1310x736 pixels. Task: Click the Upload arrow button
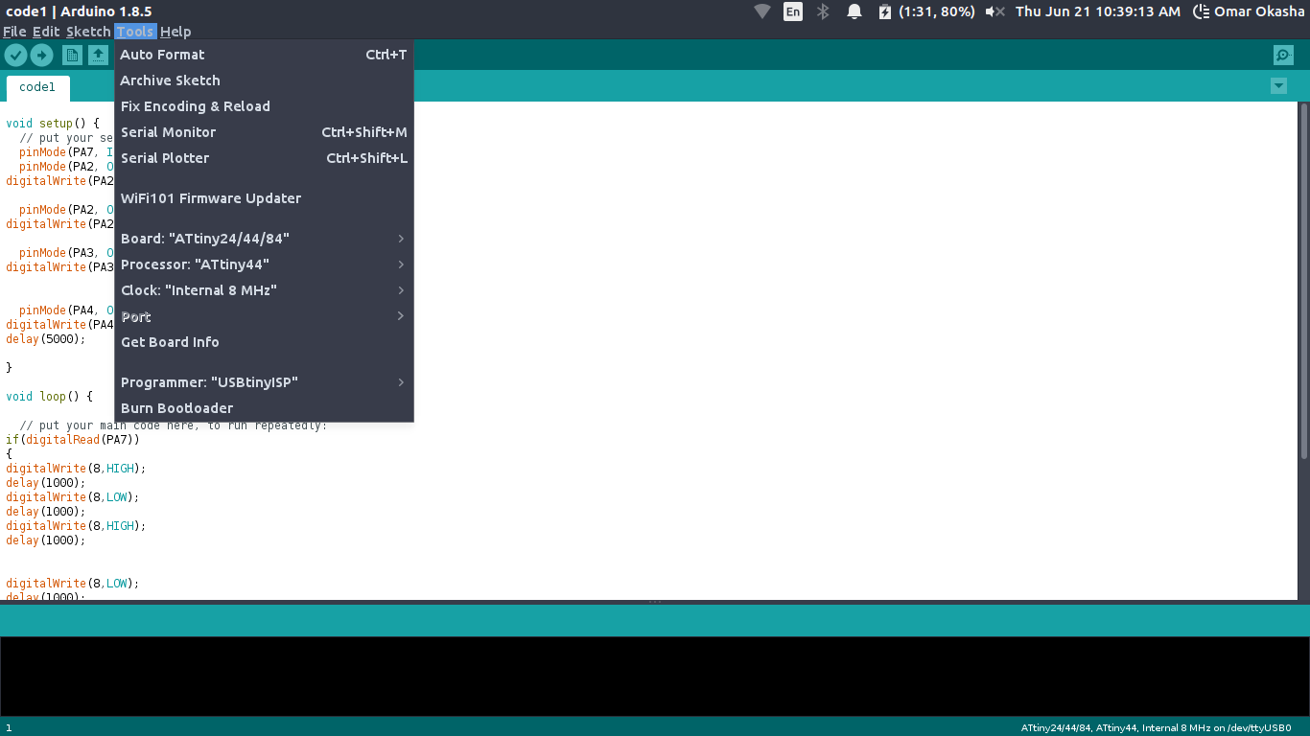pos(41,55)
